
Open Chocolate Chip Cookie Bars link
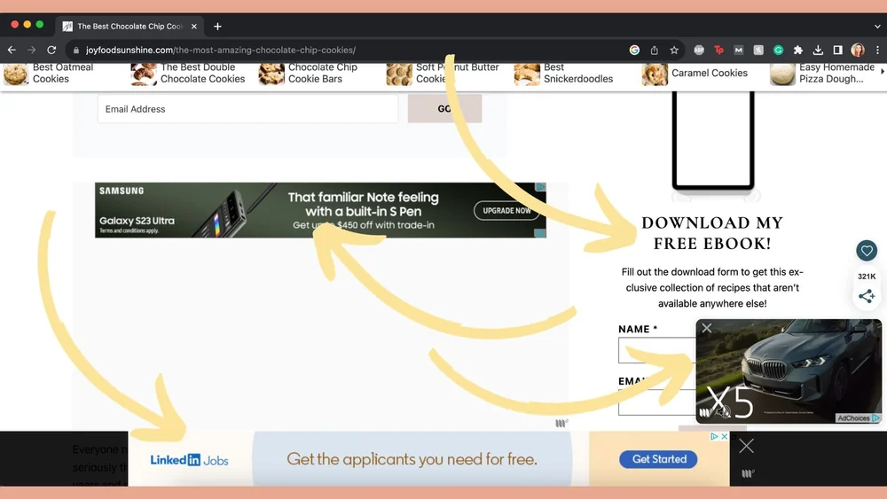(323, 73)
